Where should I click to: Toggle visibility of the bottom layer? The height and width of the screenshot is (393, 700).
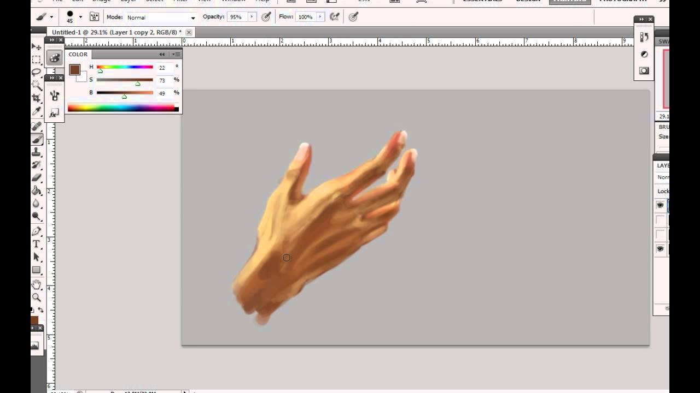click(660, 249)
